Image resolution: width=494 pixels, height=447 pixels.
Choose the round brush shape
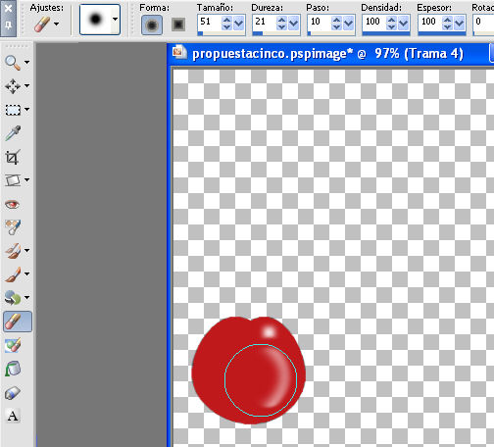point(152,25)
